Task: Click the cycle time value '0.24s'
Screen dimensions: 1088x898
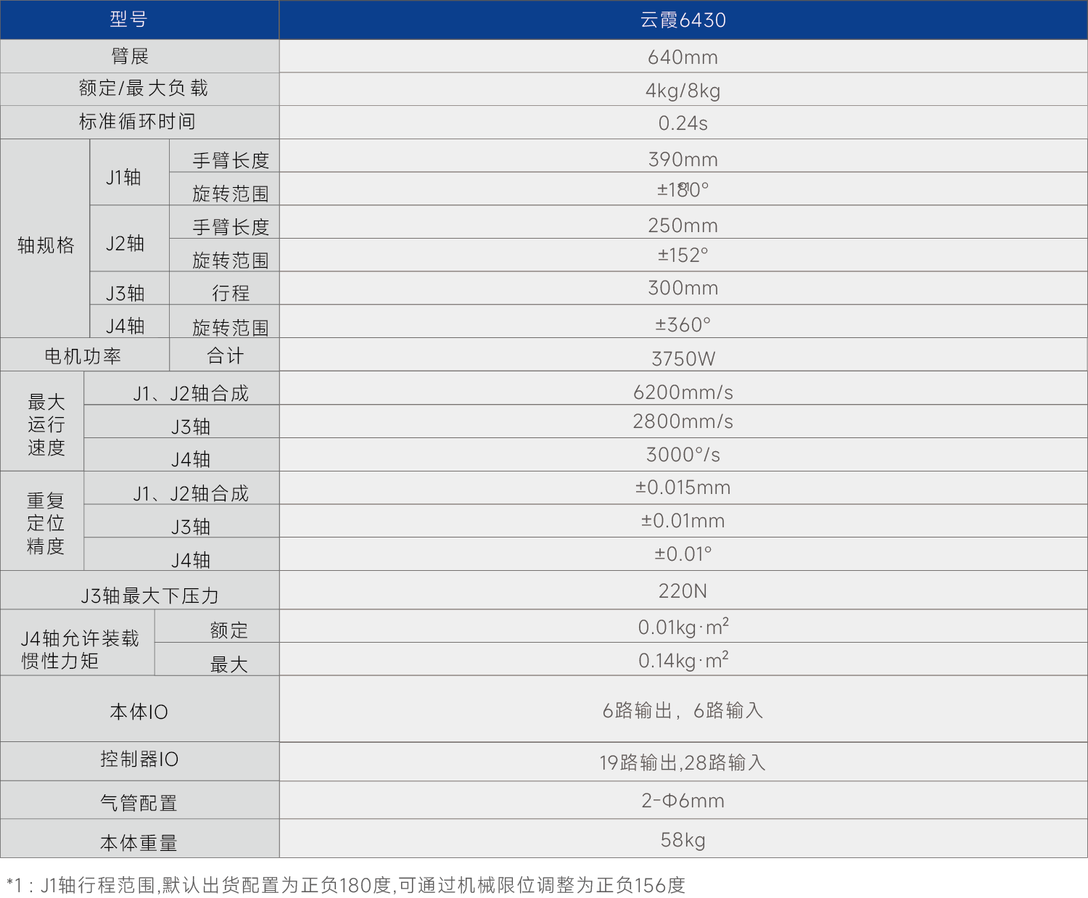Action: [x=683, y=123]
